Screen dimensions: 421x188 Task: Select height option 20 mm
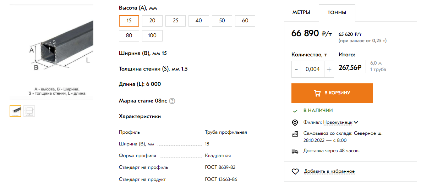(152, 21)
